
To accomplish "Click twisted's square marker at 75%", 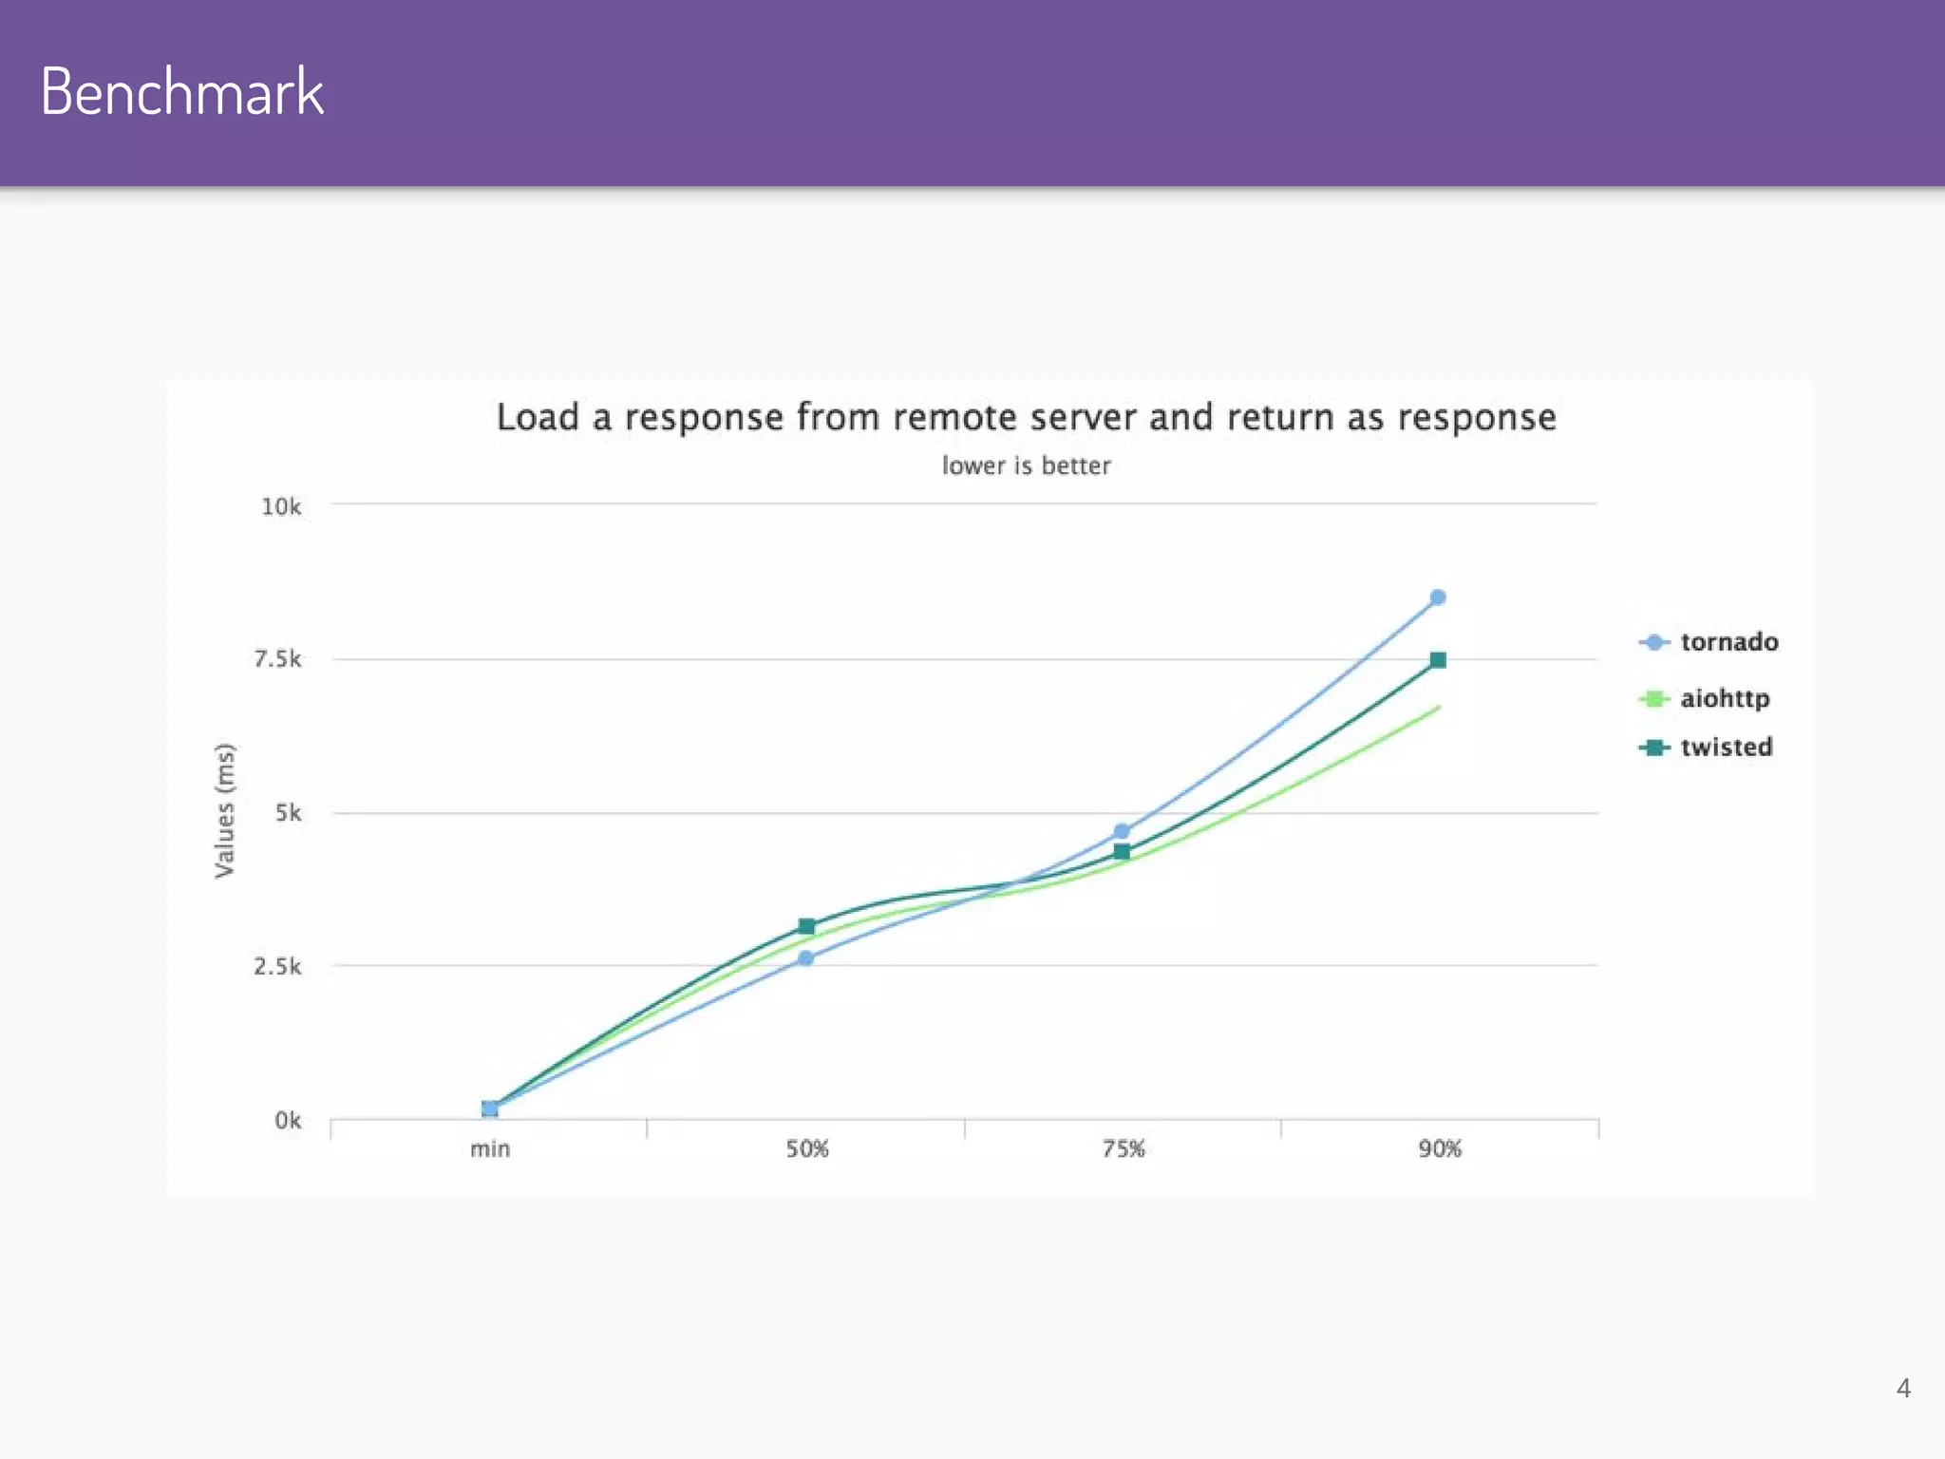I will 1122,852.
